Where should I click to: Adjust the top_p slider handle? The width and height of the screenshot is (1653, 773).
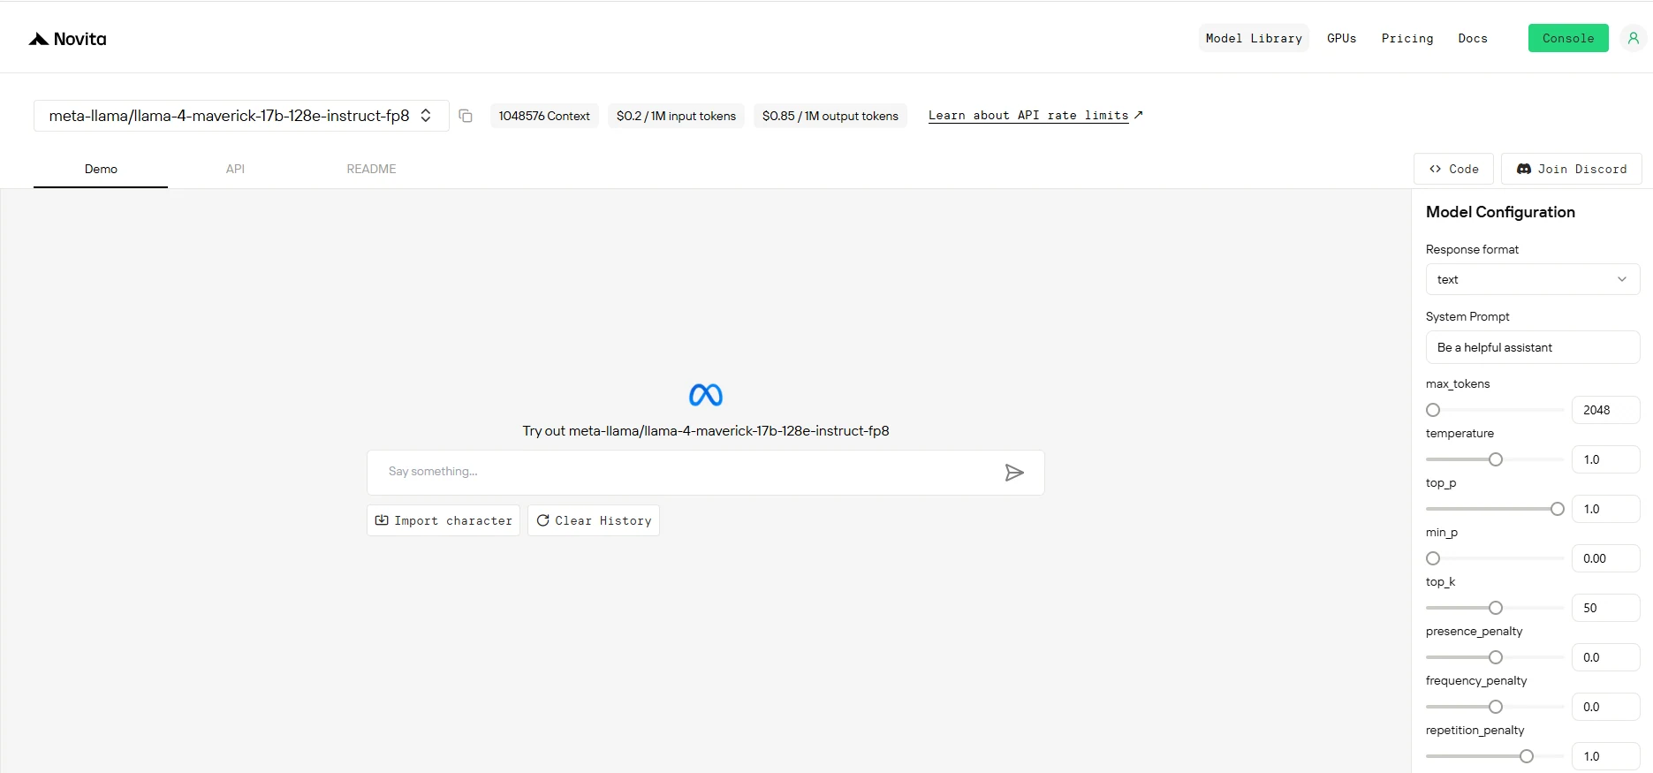tap(1558, 509)
